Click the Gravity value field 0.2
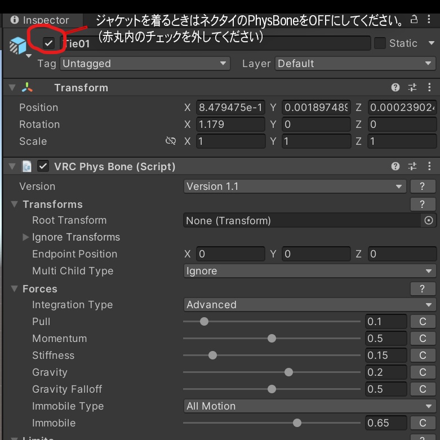Image resolution: width=440 pixels, height=440 pixels. (386, 372)
